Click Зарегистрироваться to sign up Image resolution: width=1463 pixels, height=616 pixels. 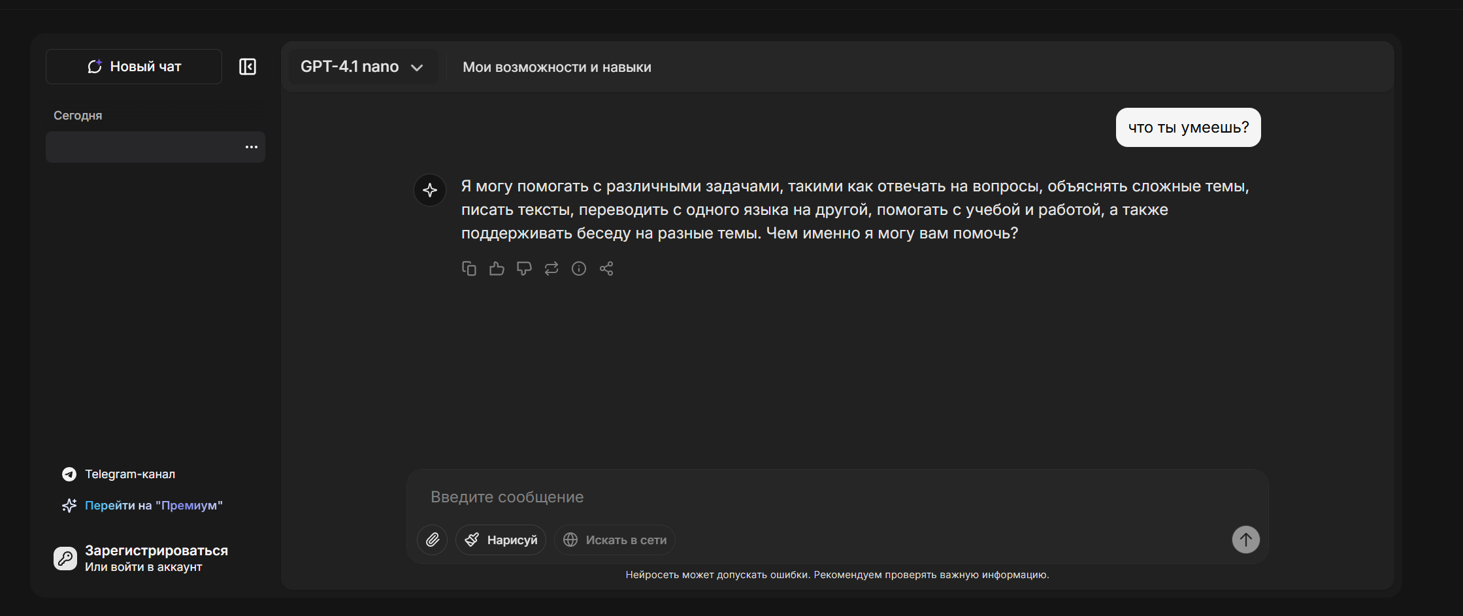pyautogui.click(x=156, y=551)
